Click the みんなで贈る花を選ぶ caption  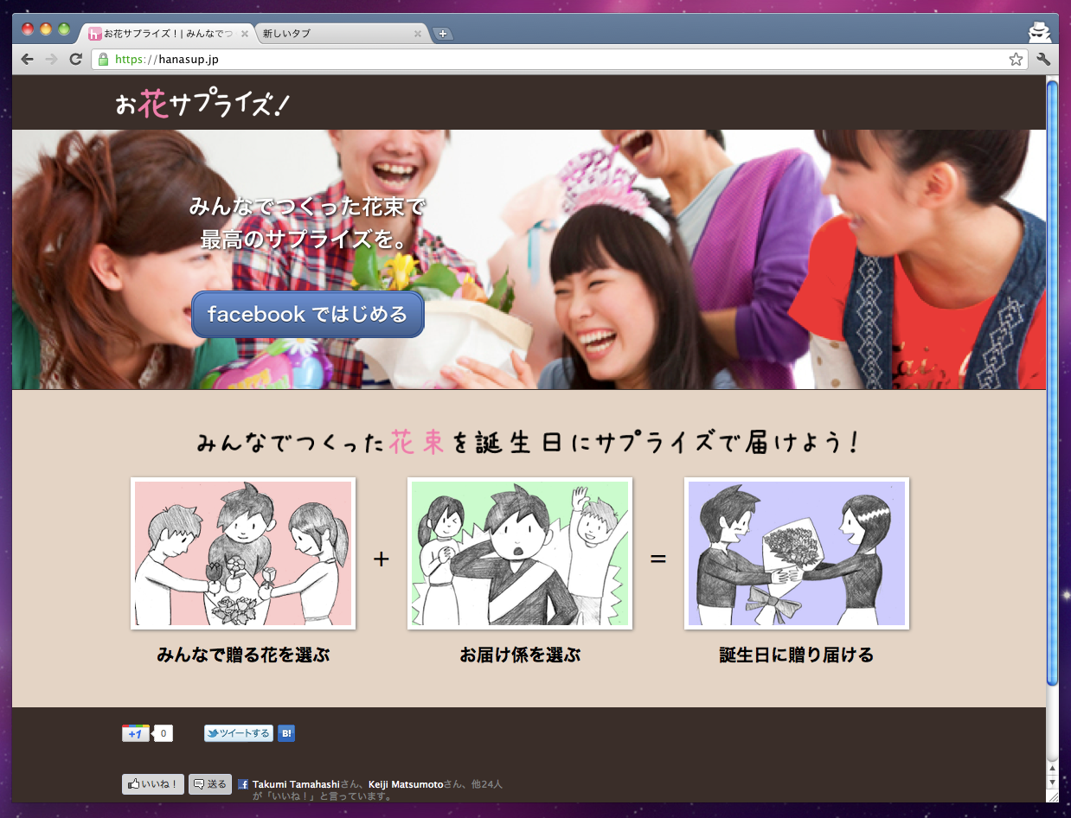point(243,655)
